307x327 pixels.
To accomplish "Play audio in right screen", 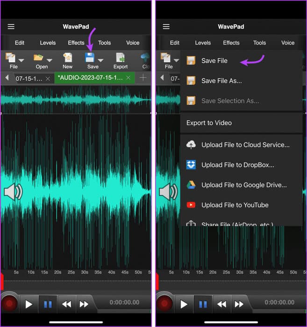I will pos(184,304).
